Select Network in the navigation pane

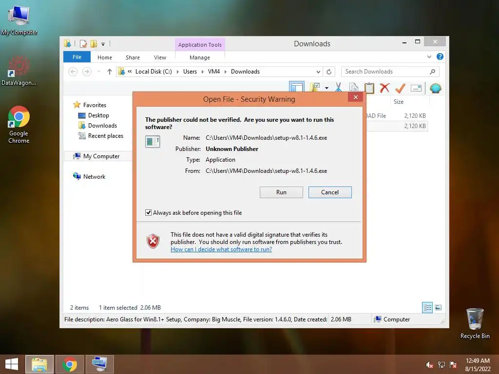tap(94, 176)
